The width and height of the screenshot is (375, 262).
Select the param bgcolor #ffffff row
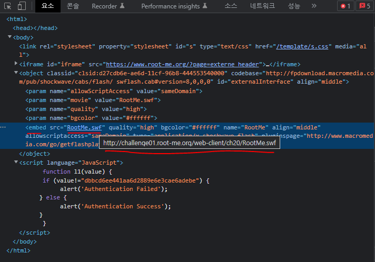[x=91, y=118]
